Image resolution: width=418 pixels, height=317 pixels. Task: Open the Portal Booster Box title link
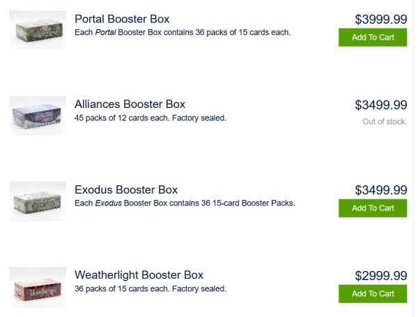(x=122, y=19)
